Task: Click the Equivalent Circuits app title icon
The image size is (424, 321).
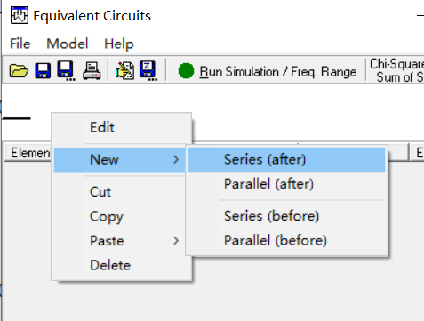Action: (x=20, y=15)
